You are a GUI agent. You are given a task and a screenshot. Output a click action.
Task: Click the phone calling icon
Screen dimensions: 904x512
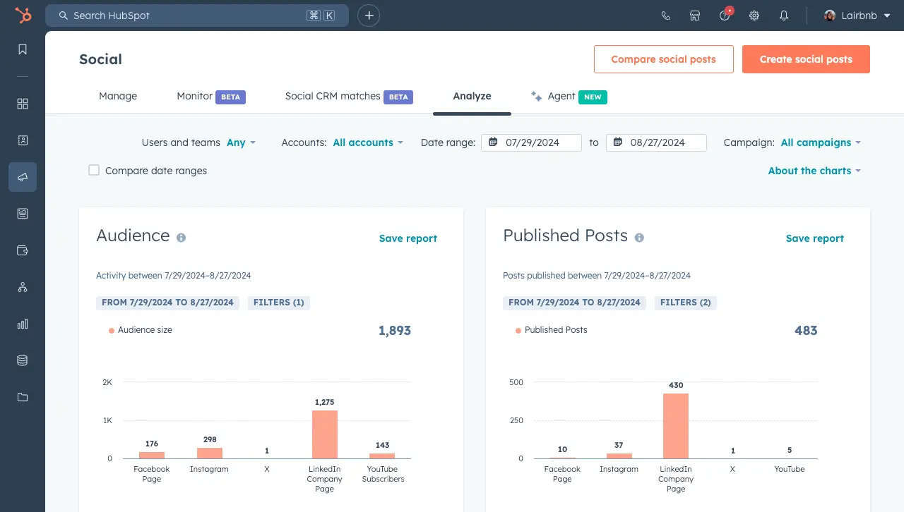click(x=665, y=16)
